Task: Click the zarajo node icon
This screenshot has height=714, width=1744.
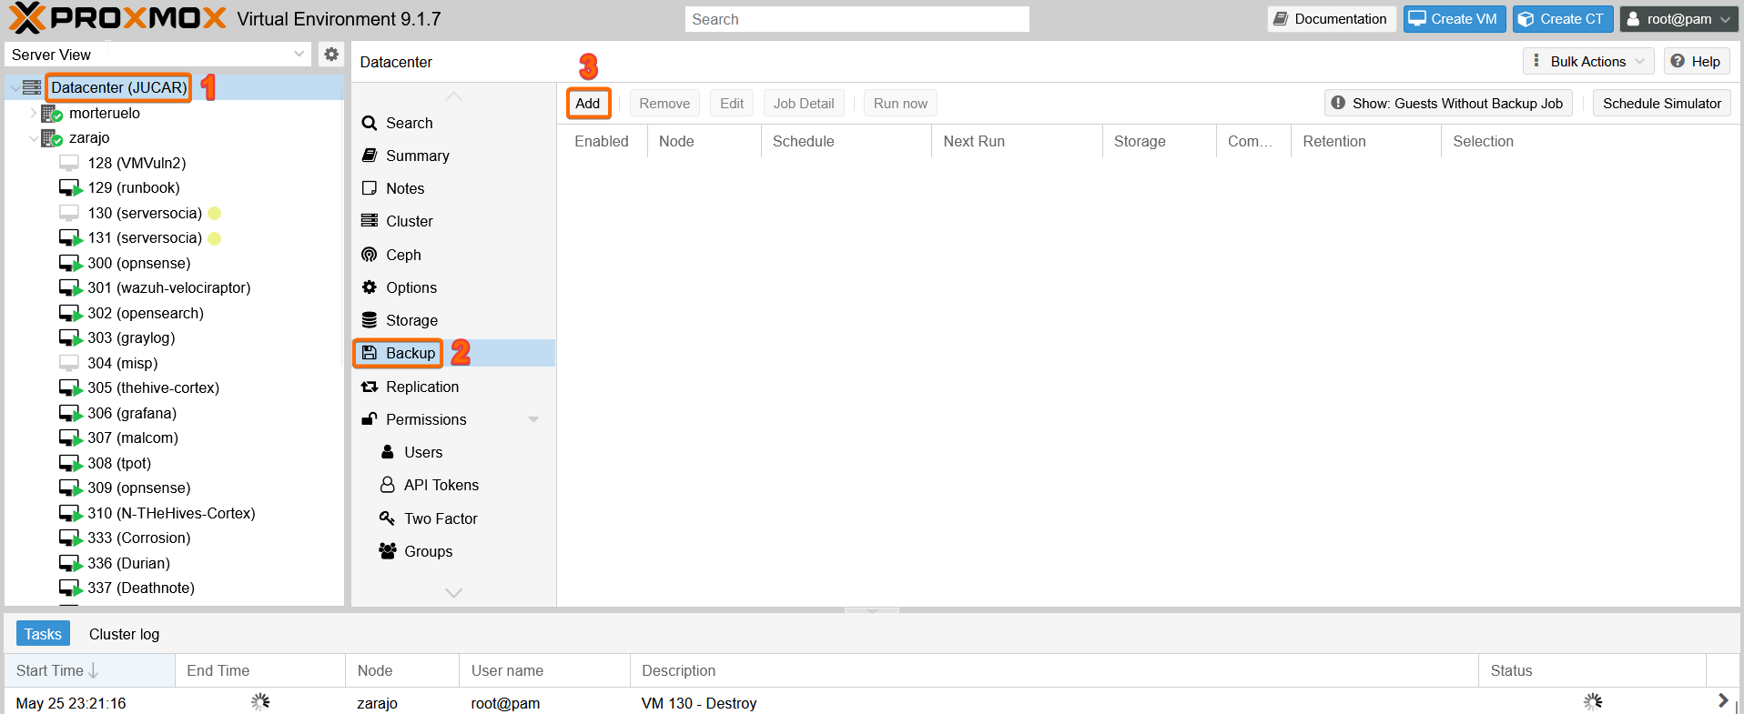Action: tap(52, 138)
